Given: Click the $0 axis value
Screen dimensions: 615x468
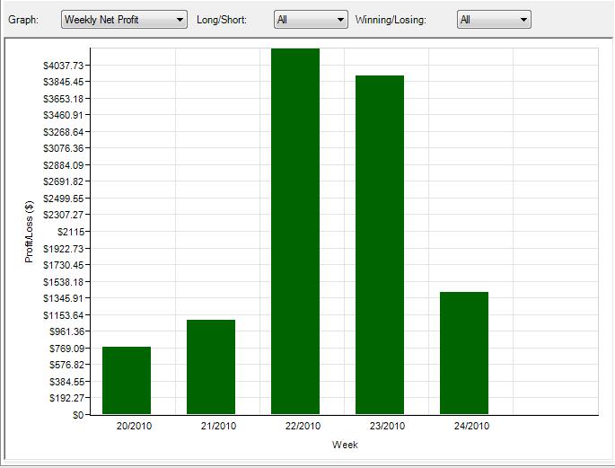Looking at the screenshot, I should tap(78, 415).
